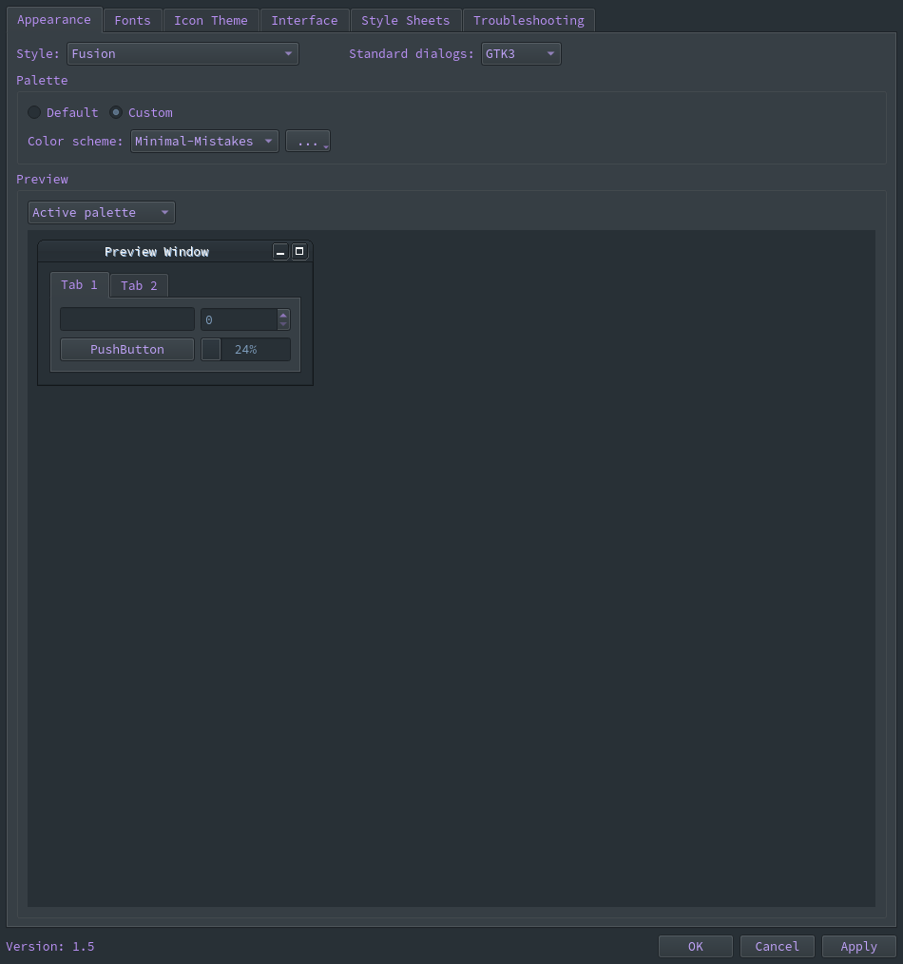Click the Palette section label
This screenshot has height=964, width=903.
point(42,80)
